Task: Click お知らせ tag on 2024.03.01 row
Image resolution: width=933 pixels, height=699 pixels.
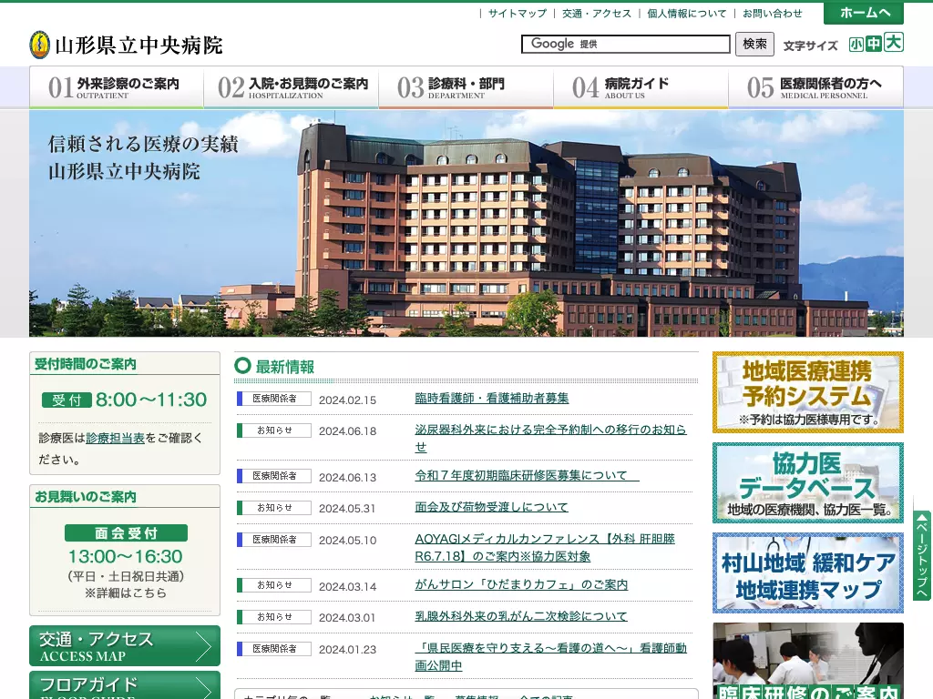Action: 273,617
